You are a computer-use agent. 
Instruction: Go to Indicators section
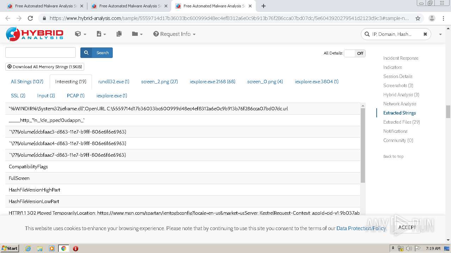[393, 67]
